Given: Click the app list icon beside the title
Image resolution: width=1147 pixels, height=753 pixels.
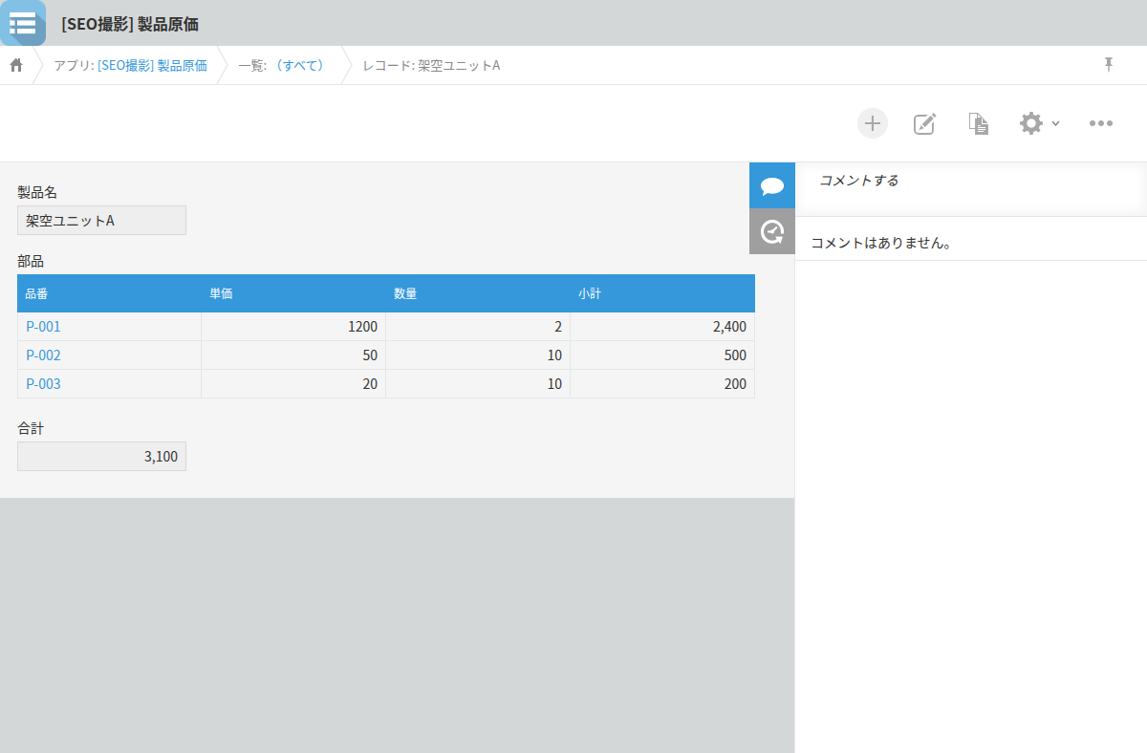Looking at the screenshot, I should [23, 23].
